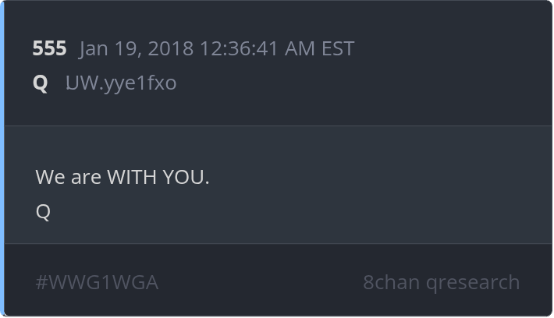Screen dimensions: 554x318
Task: Click the AM marker in timestamp
Action: (300, 48)
